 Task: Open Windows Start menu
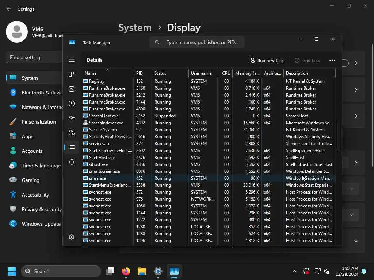pyautogui.click(x=12, y=271)
